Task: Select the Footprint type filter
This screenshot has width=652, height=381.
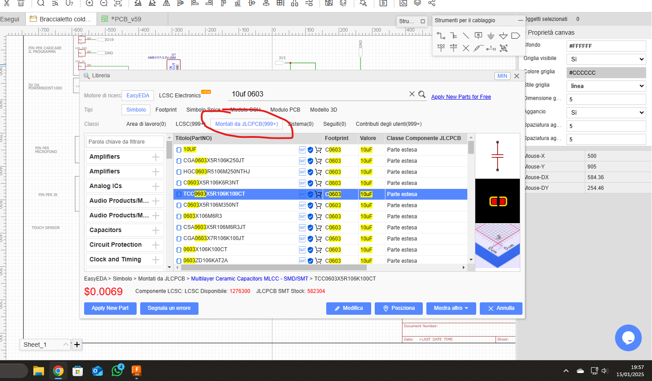Action: [x=166, y=110]
